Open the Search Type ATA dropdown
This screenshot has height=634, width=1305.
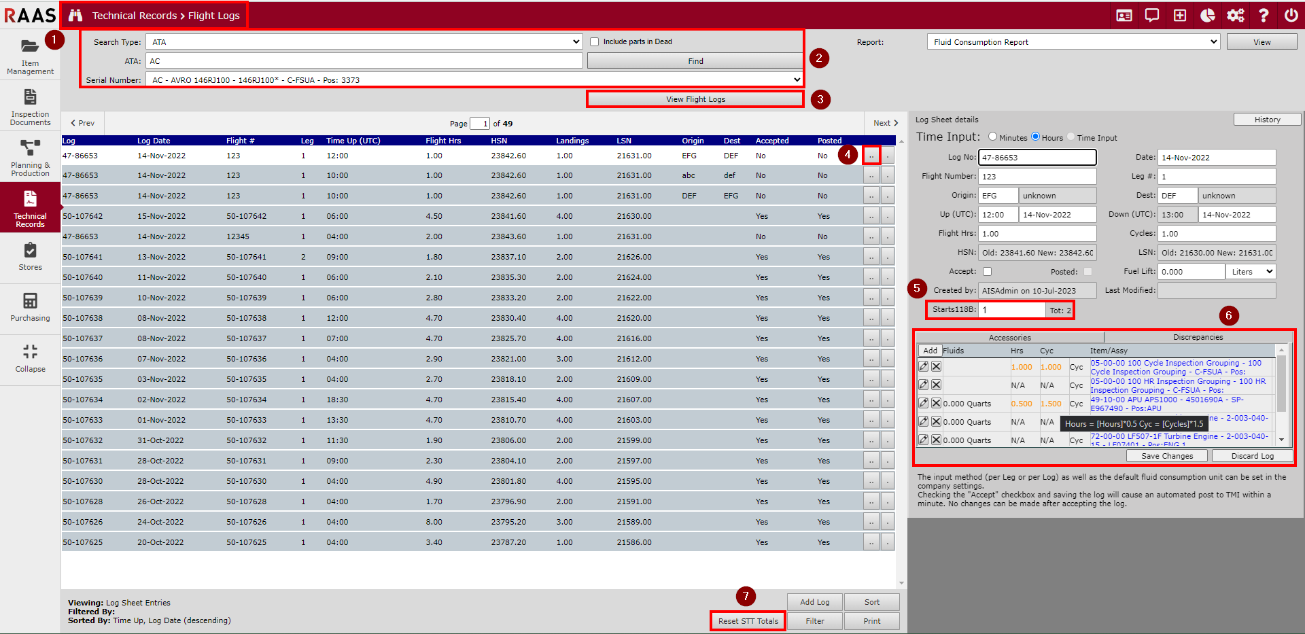[x=576, y=41]
